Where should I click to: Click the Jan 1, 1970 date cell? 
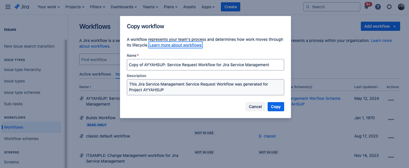[364, 118]
